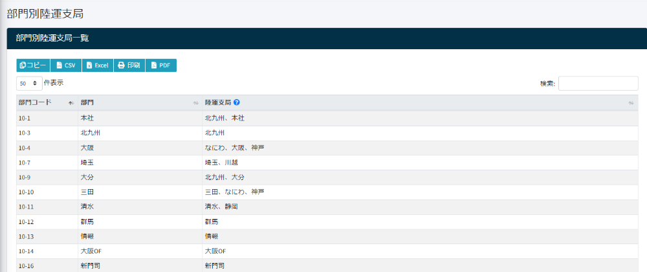Select the 10-4 大阪 row

26,148
